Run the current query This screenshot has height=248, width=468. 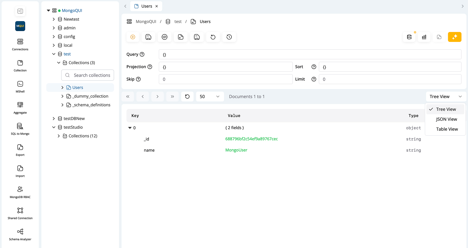[133, 37]
